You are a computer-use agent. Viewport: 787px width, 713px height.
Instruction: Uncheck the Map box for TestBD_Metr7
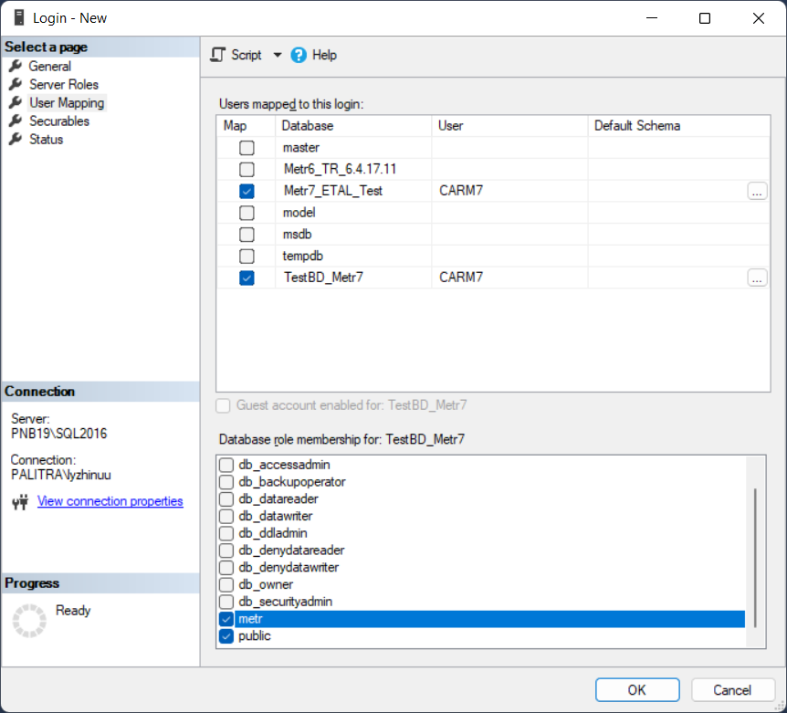247,278
